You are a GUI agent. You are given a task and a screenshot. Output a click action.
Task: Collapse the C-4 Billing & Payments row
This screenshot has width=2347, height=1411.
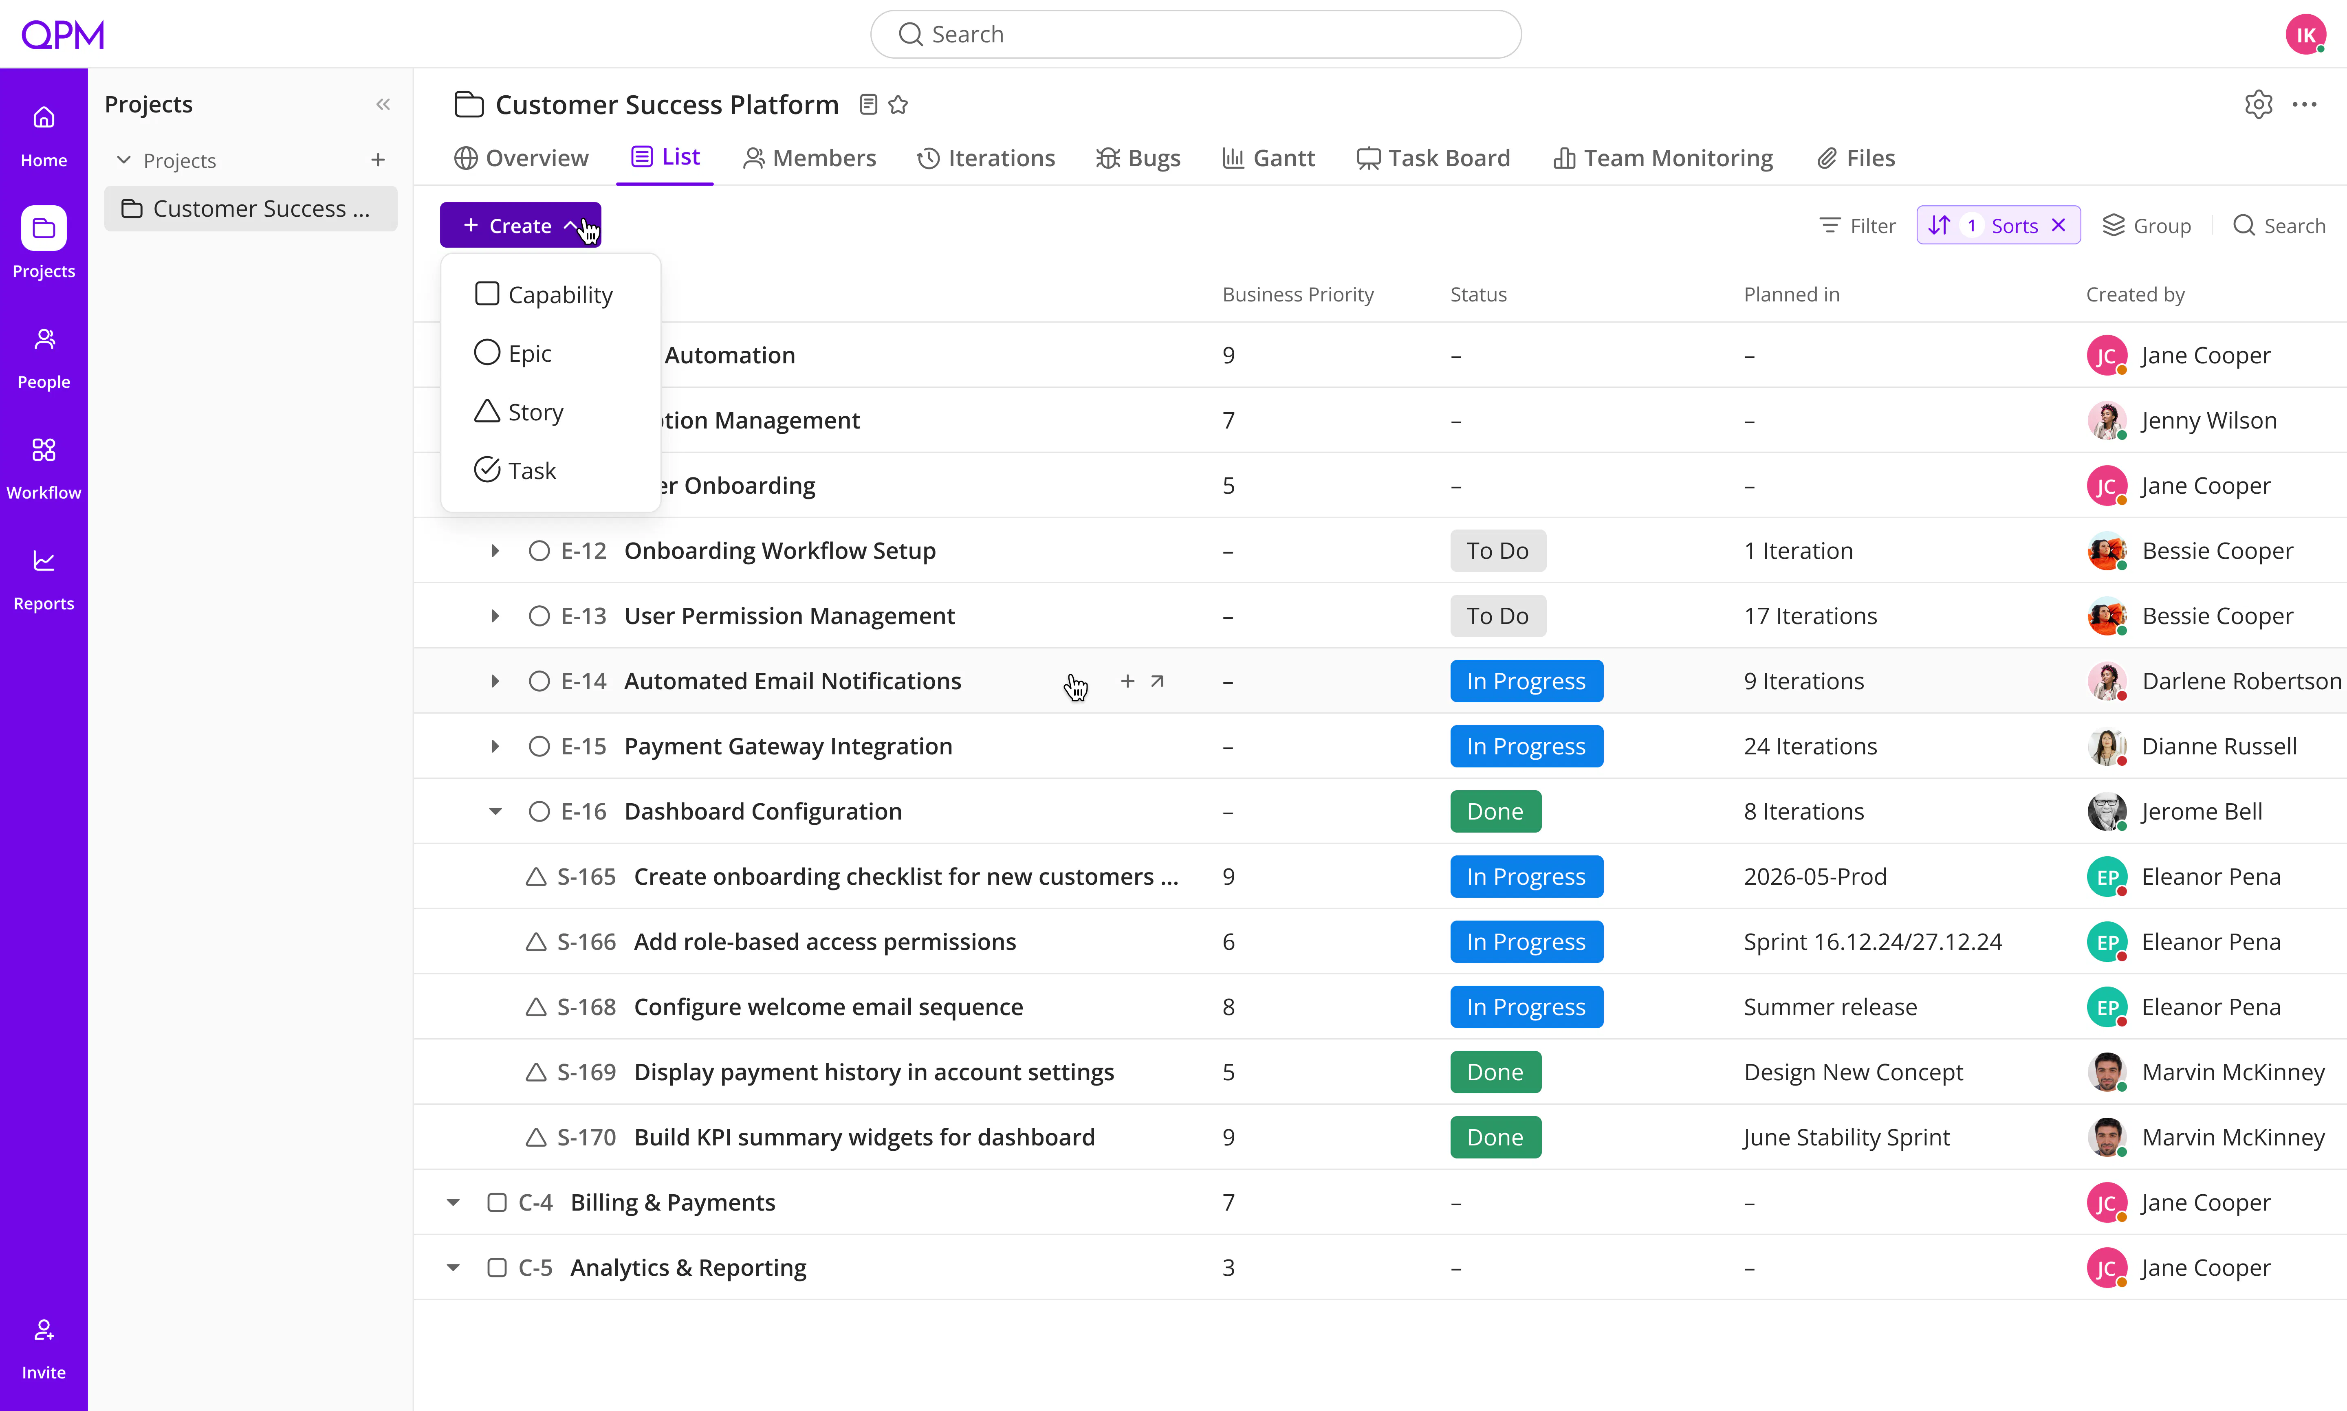point(454,1203)
